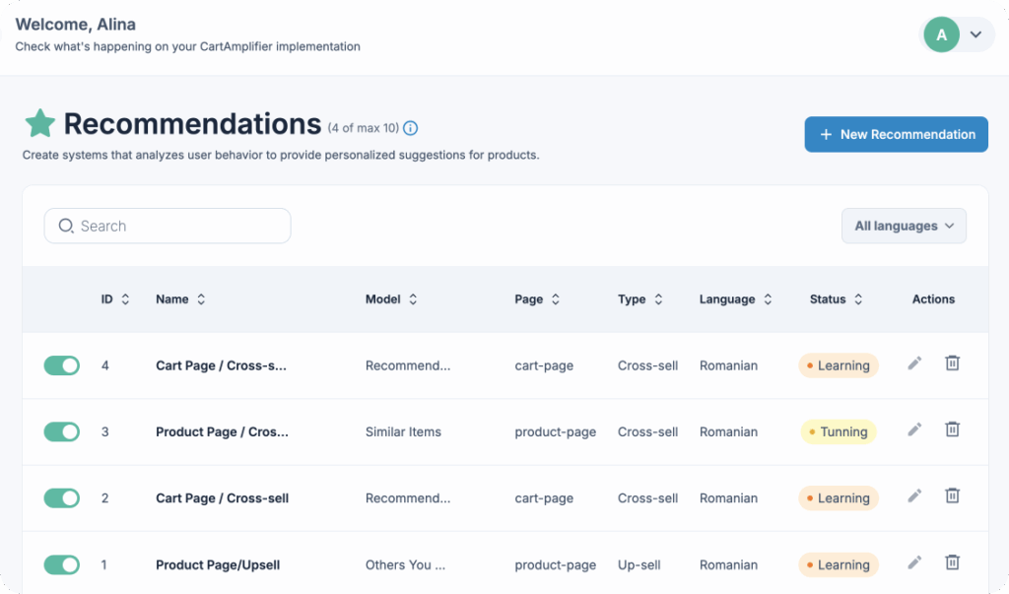Edit the Similar Items recommendation
Image resolution: width=1009 pixels, height=594 pixels.
tap(914, 430)
